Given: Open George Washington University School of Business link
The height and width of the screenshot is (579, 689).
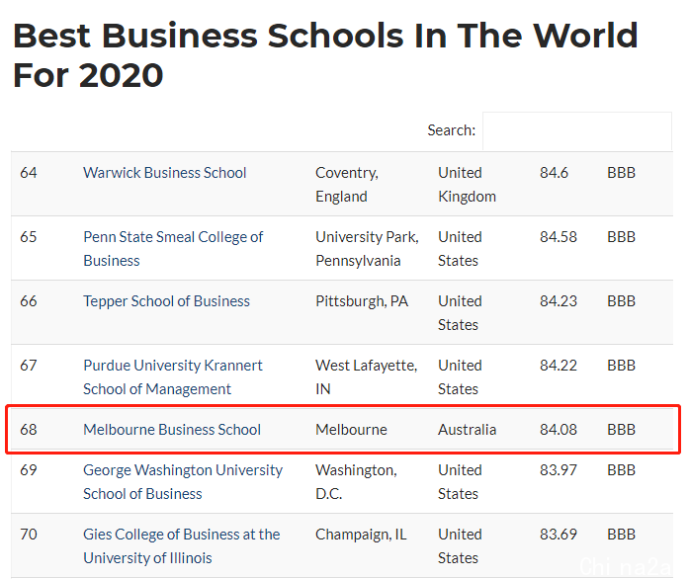Looking at the screenshot, I should click(183, 482).
